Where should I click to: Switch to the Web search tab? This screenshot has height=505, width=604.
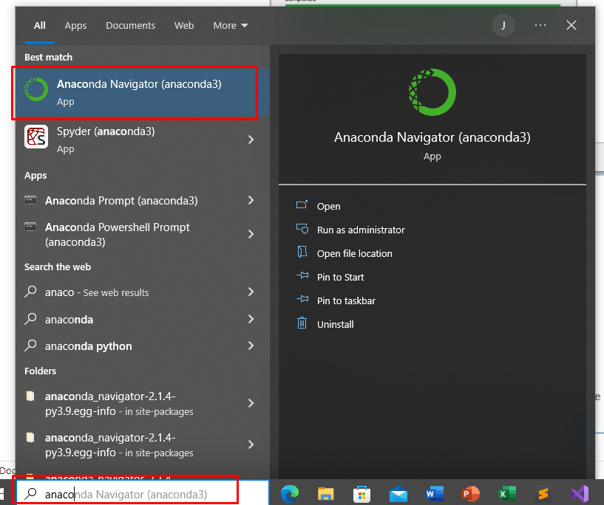click(x=184, y=25)
